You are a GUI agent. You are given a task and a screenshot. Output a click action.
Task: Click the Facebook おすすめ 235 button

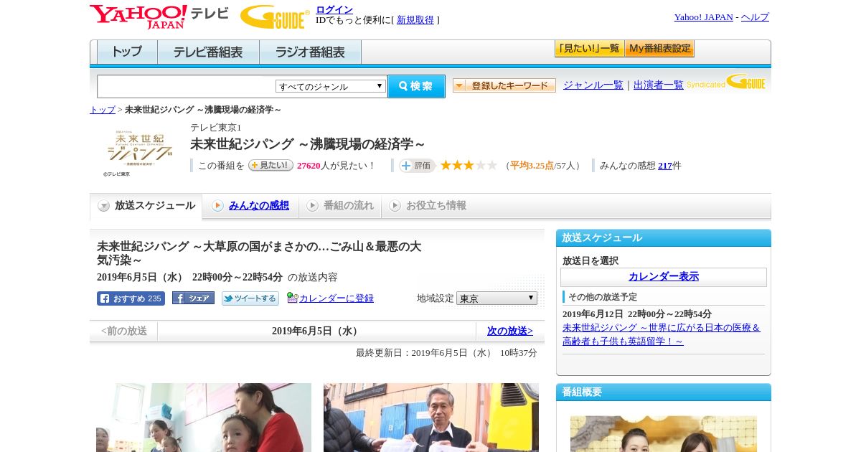pyautogui.click(x=131, y=298)
